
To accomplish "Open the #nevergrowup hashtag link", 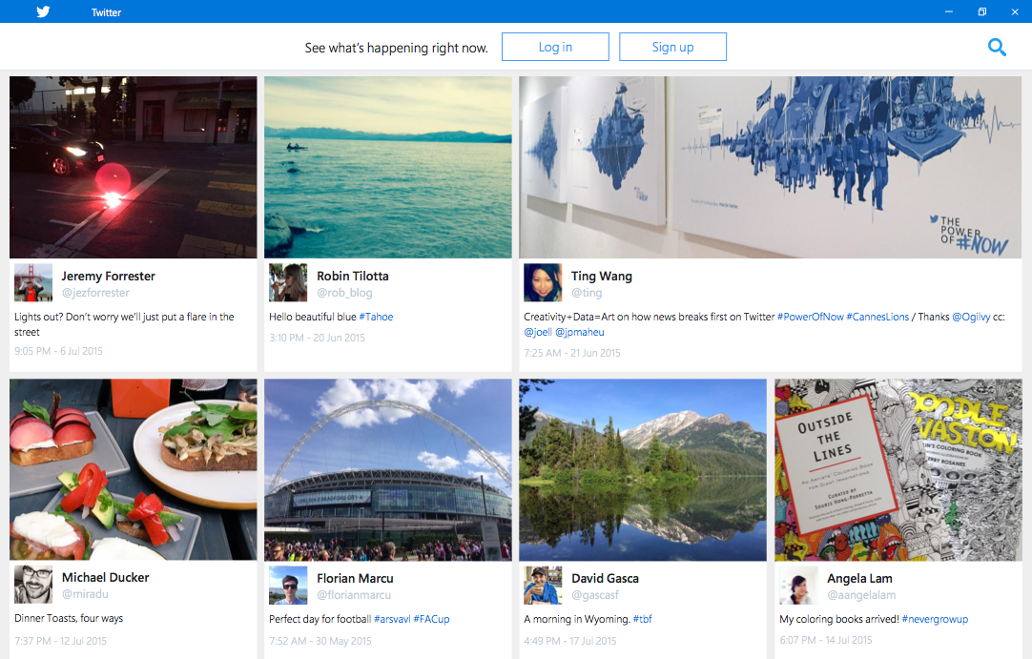I will click(x=935, y=618).
